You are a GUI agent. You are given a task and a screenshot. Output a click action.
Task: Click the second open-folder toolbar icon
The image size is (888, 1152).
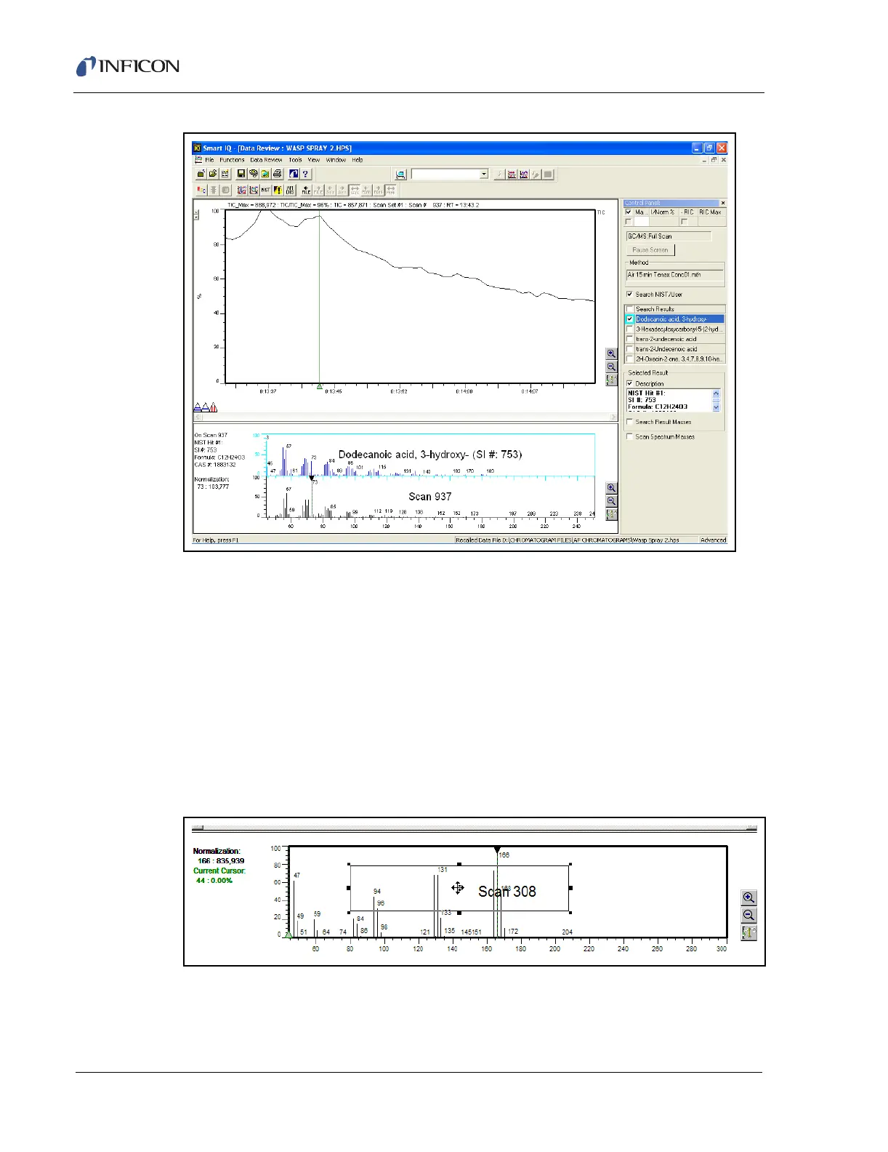coord(213,174)
